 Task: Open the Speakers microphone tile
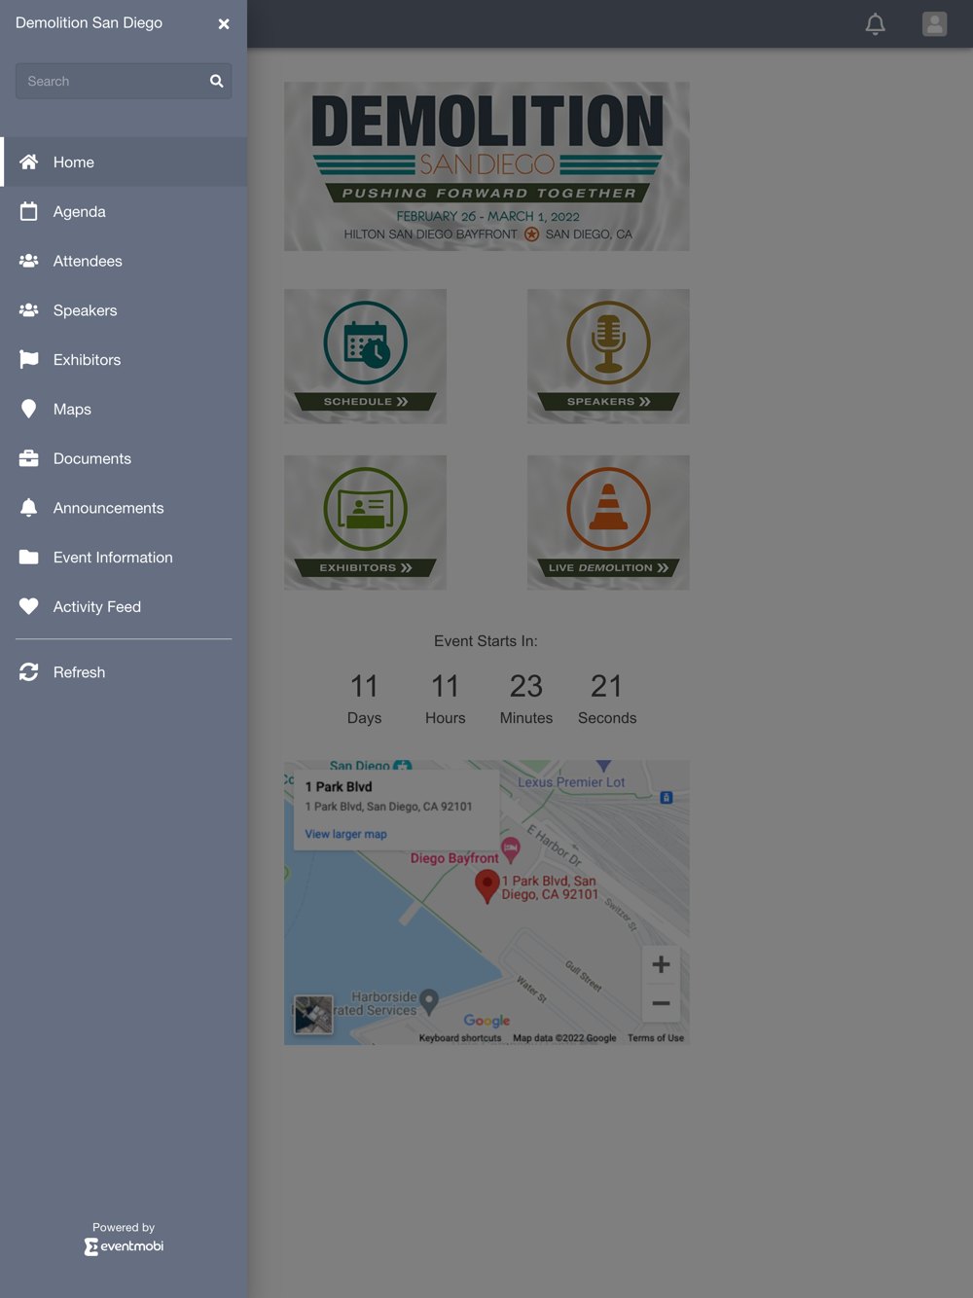click(608, 356)
